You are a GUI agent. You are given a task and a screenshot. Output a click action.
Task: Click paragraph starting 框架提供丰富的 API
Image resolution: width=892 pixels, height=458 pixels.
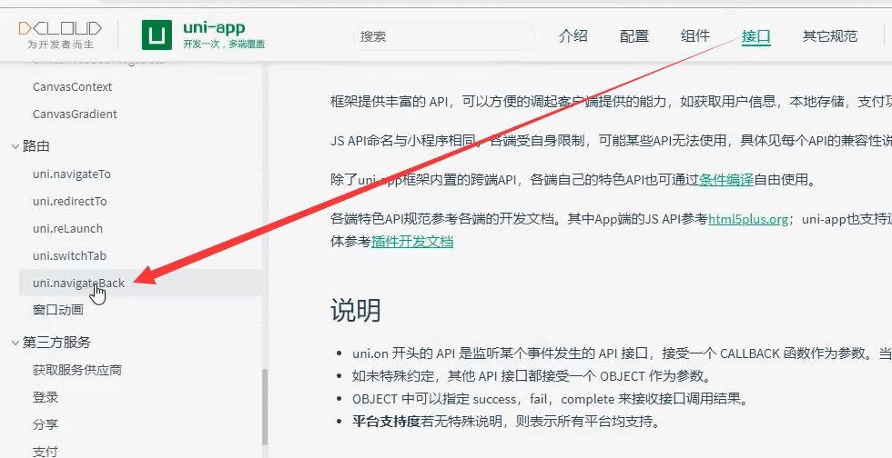pos(611,102)
